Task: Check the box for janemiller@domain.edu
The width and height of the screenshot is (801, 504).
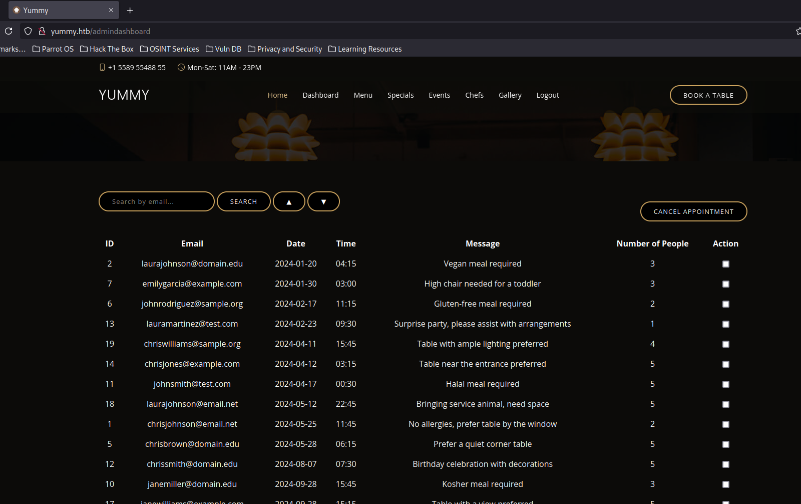Action: coord(726,484)
